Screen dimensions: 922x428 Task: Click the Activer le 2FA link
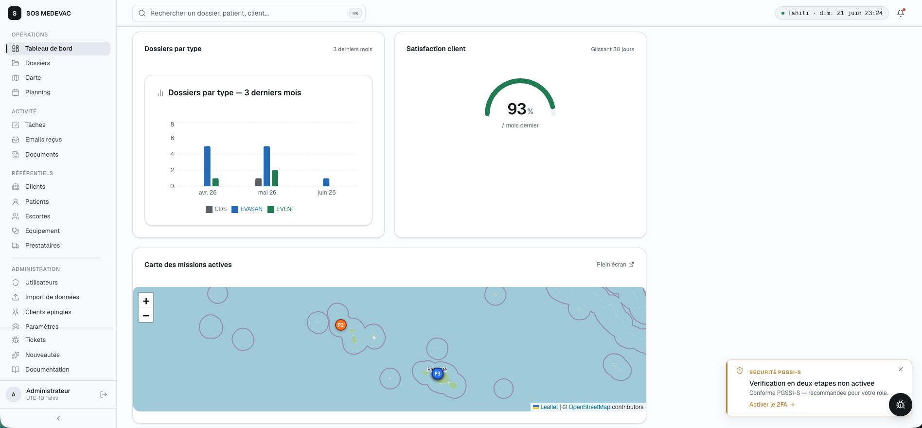[x=772, y=405]
